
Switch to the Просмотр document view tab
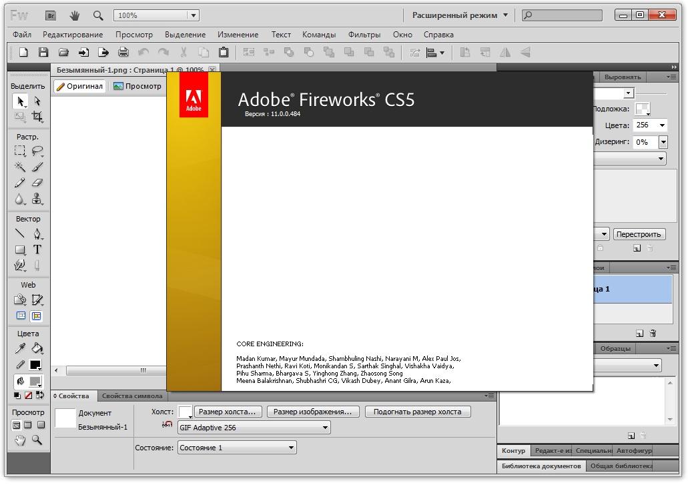pos(137,86)
